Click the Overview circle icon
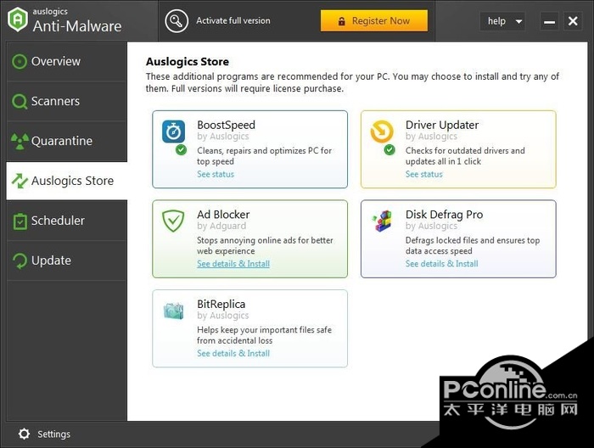Screen dimensions: 594x448 [x=20, y=61]
